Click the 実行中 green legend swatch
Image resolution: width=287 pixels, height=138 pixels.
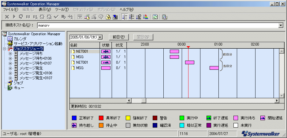181,118
